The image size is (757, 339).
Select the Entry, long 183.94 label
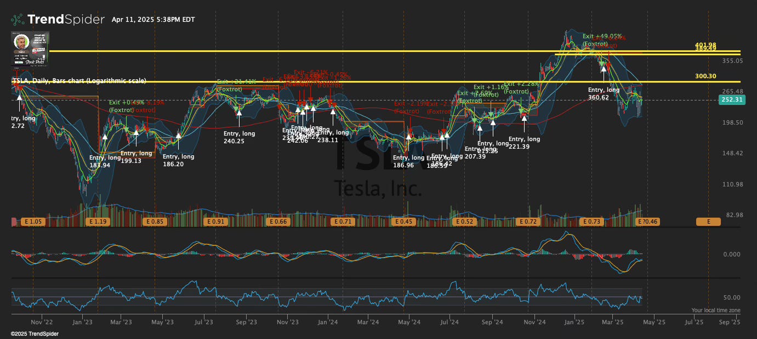(105, 161)
